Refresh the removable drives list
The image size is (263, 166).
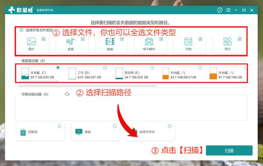pos(67,94)
